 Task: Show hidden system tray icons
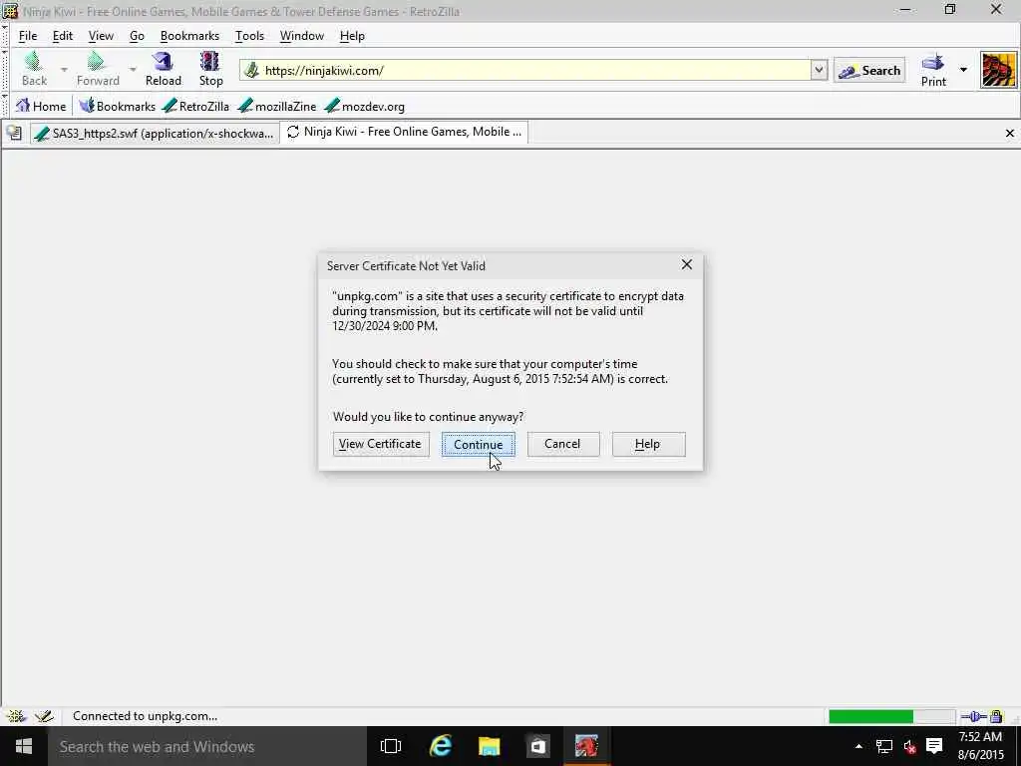tap(858, 746)
